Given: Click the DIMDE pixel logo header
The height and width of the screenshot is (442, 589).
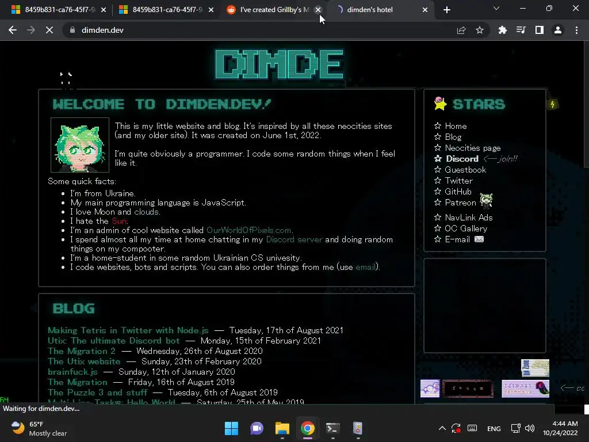Looking at the screenshot, I should [279, 64].
